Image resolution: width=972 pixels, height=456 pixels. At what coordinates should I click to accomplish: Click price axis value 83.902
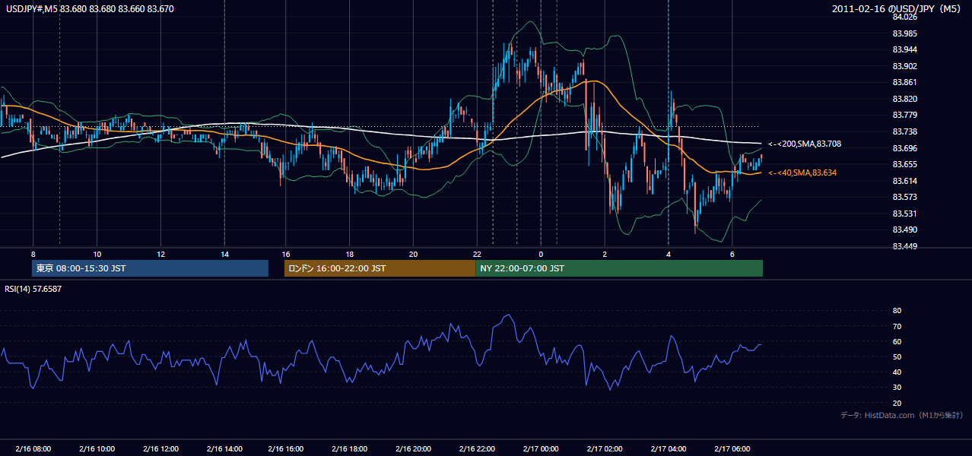(904, 66)
